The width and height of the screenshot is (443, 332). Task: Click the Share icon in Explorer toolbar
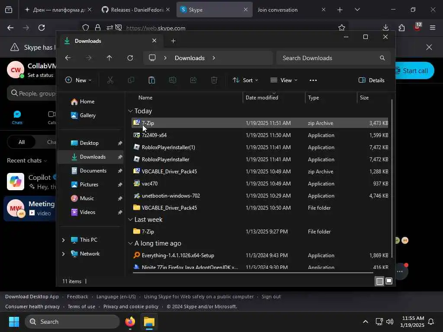[193, 80]
